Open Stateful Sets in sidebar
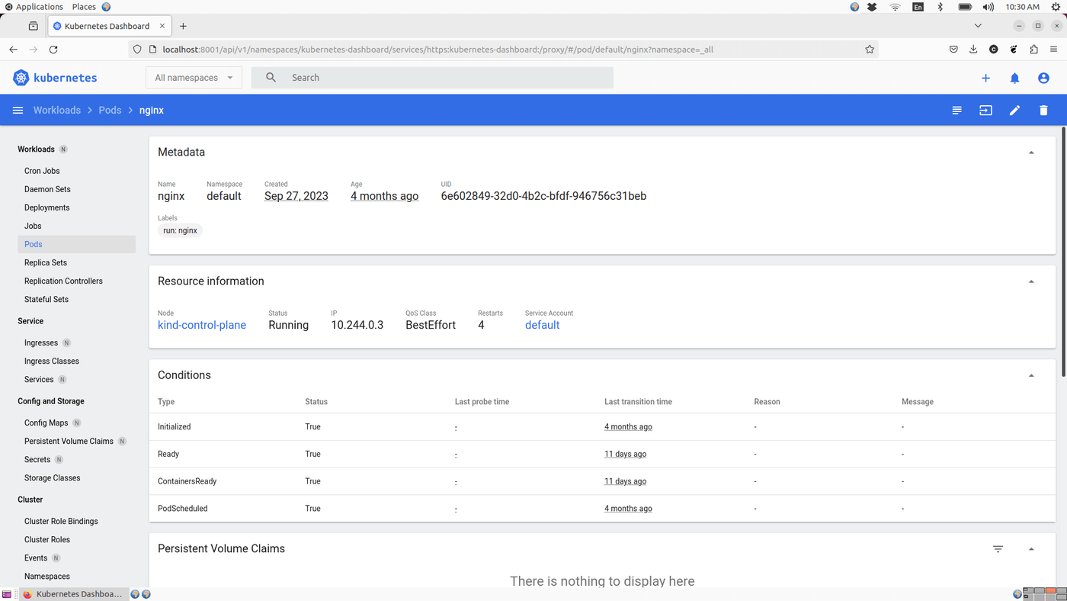Screen dimensions: 1067x601 coord(46,299)
